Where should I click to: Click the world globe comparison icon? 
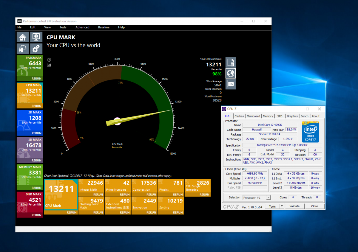pos(231,73)
